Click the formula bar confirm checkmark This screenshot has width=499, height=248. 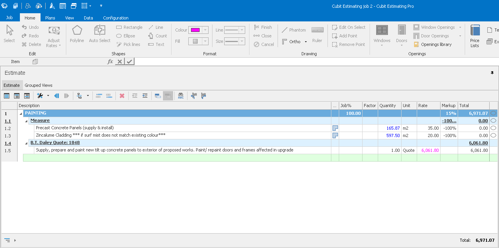tap(129, 62)
